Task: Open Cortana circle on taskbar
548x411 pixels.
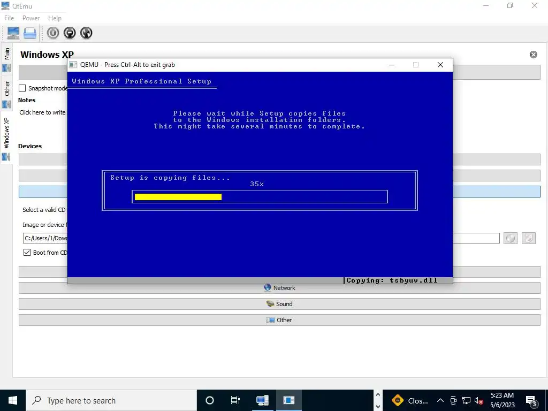Action: [x=210, y=400]
